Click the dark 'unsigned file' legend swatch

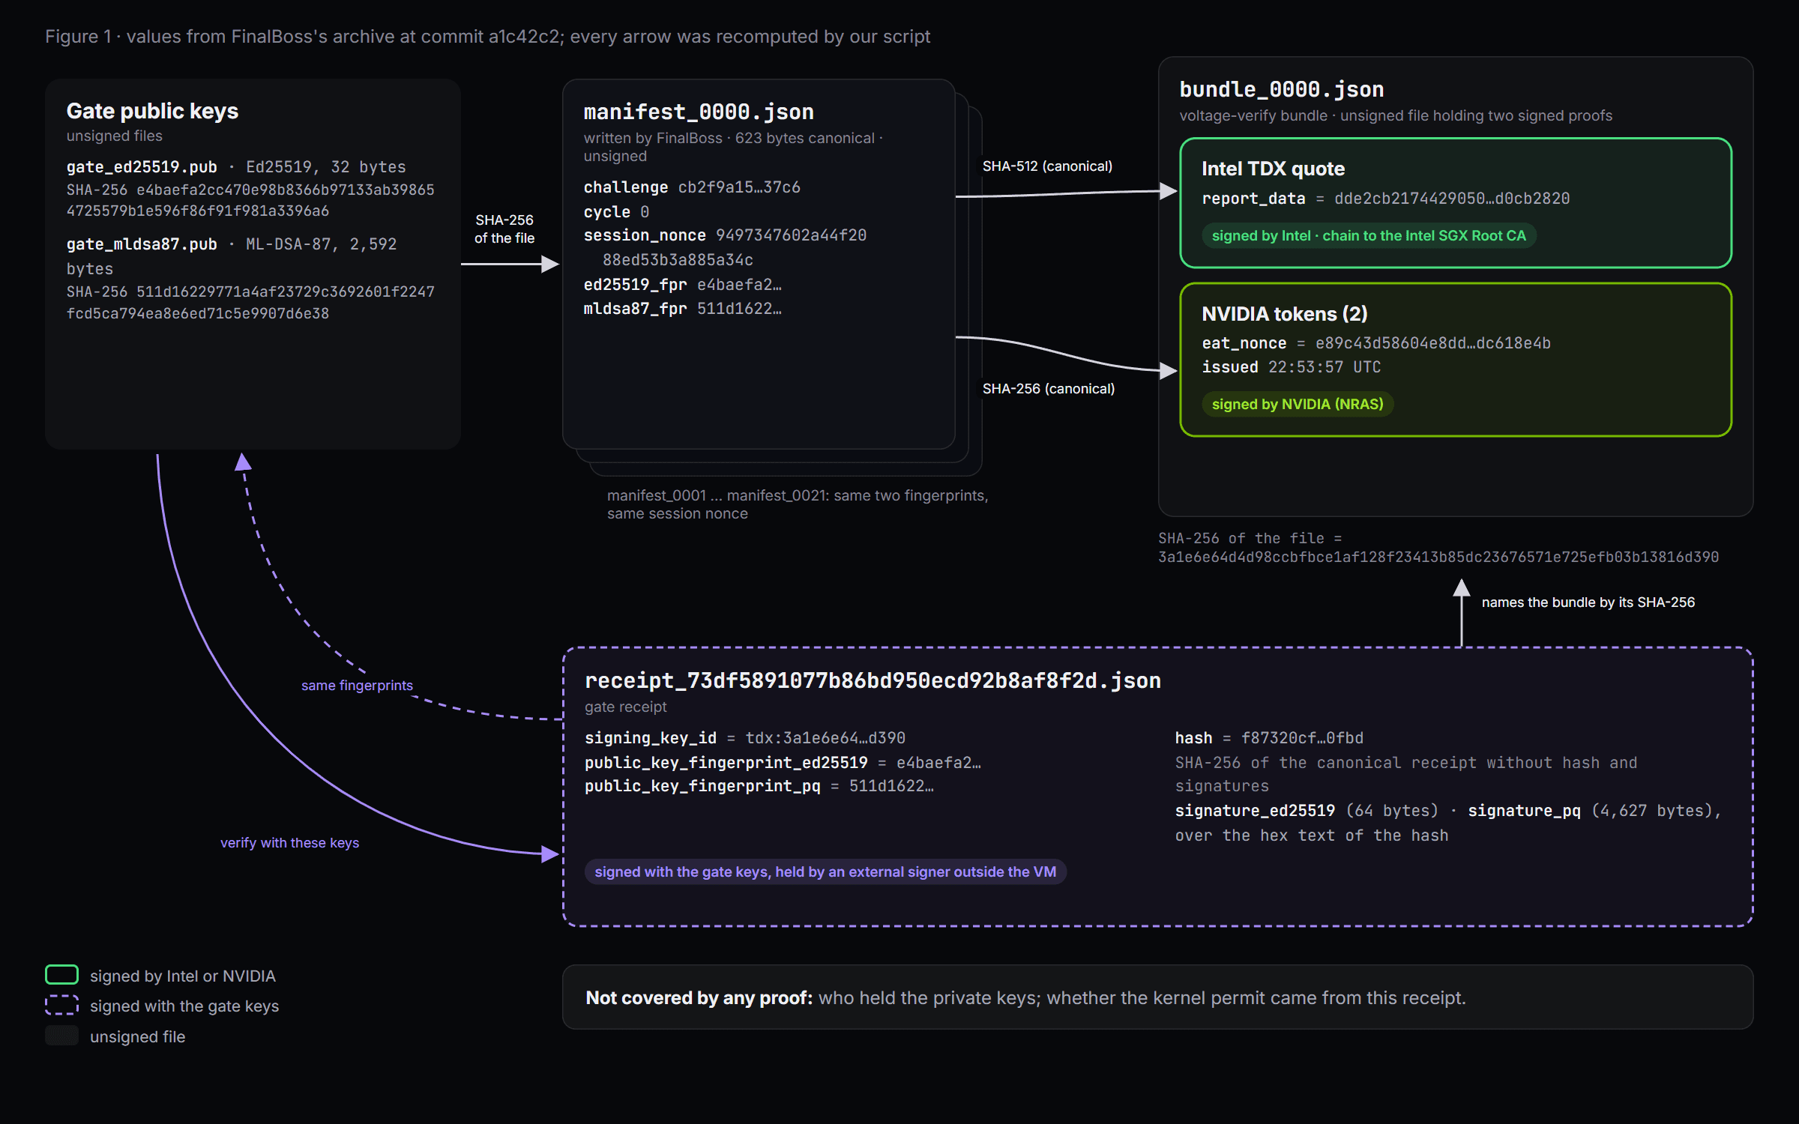(61, 1036)
